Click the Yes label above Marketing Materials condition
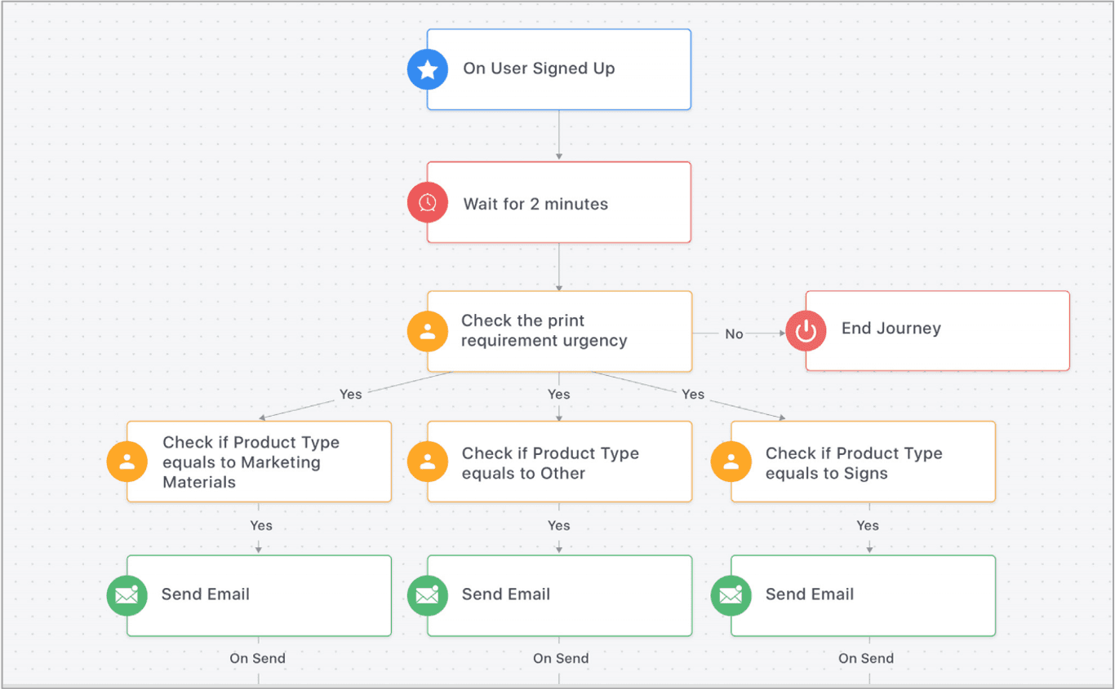This screenshot has width=1115, height=689. pyautogui.click(x=350, y=394)
